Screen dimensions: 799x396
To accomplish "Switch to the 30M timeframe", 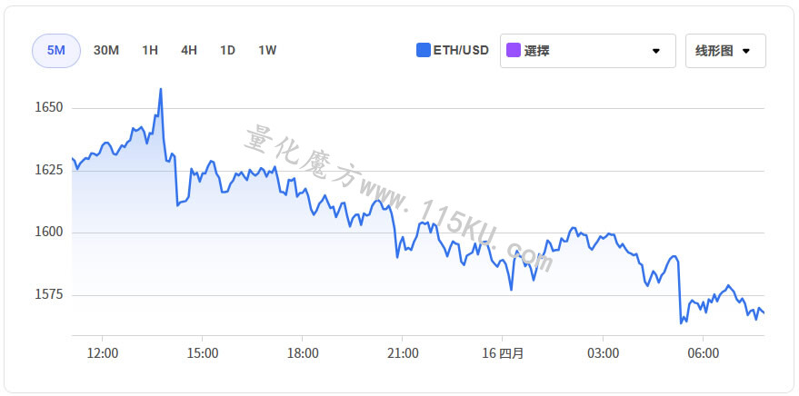I will pos(106,51).
